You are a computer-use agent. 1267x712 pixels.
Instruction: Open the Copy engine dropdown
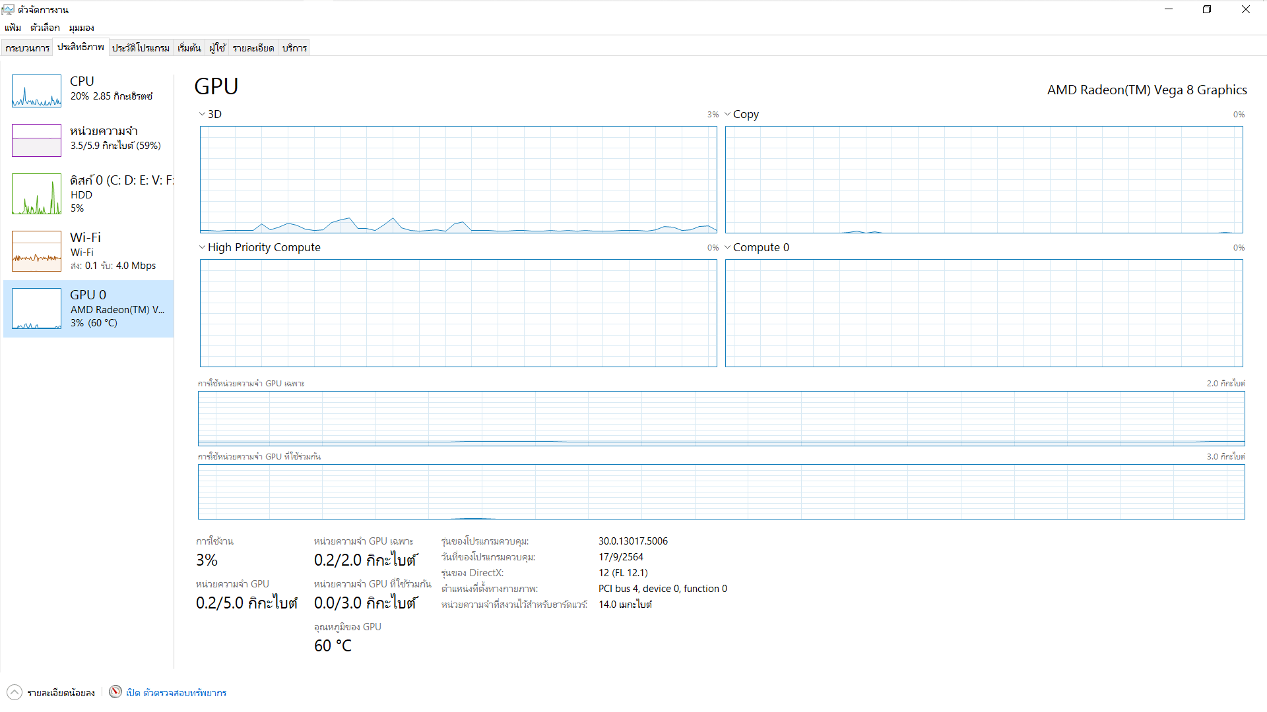[x=728, y=114]
